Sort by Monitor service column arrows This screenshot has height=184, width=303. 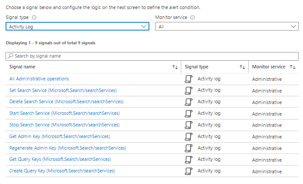click(x=293, y=67)
